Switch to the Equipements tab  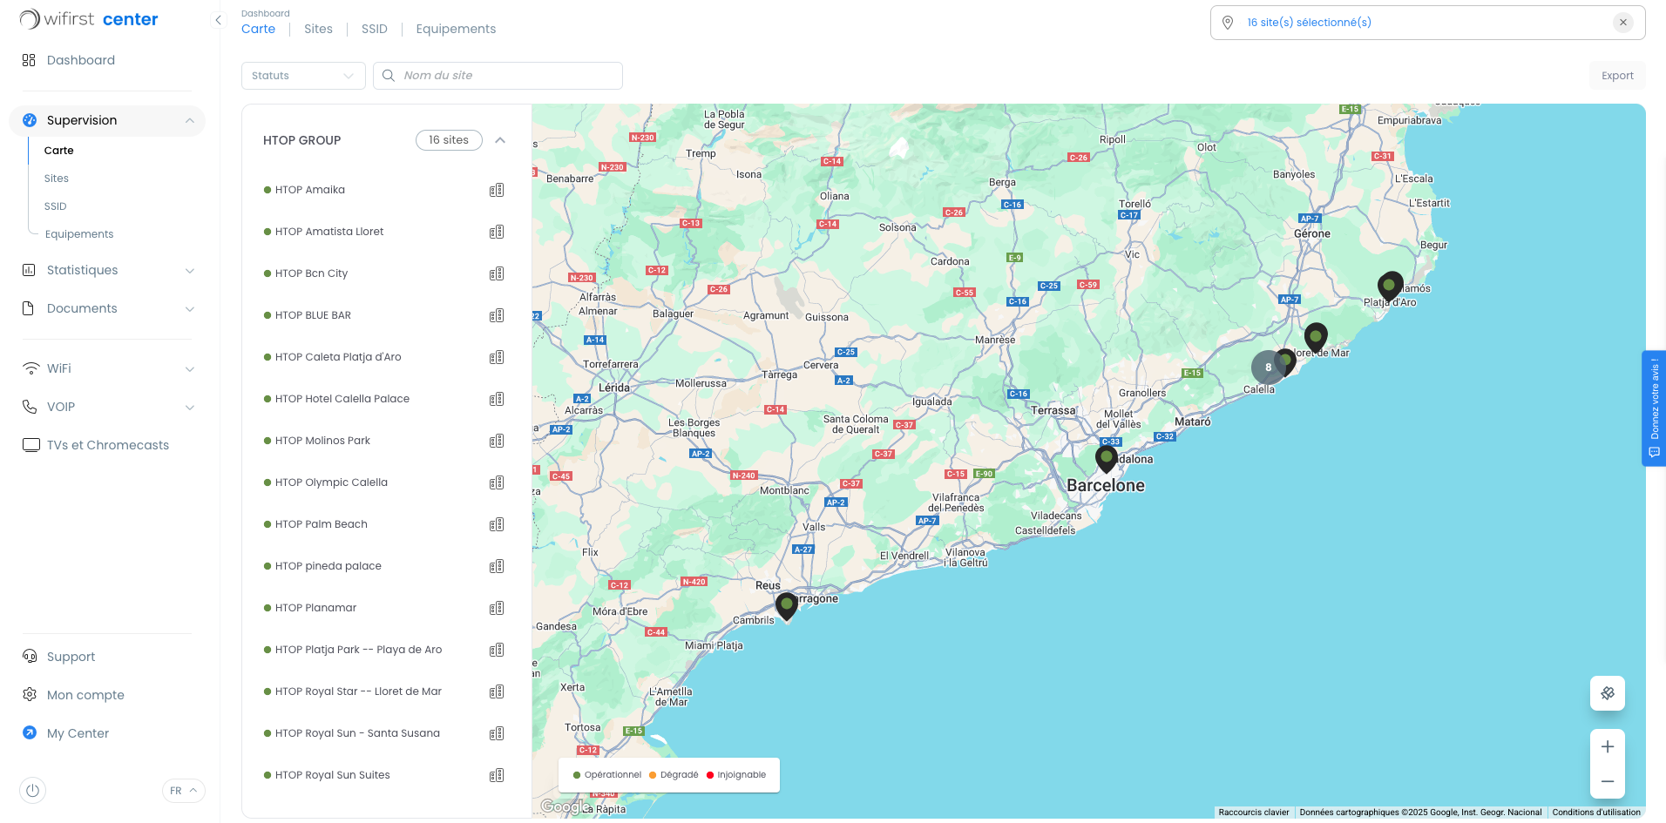click(x=456, y=29)
